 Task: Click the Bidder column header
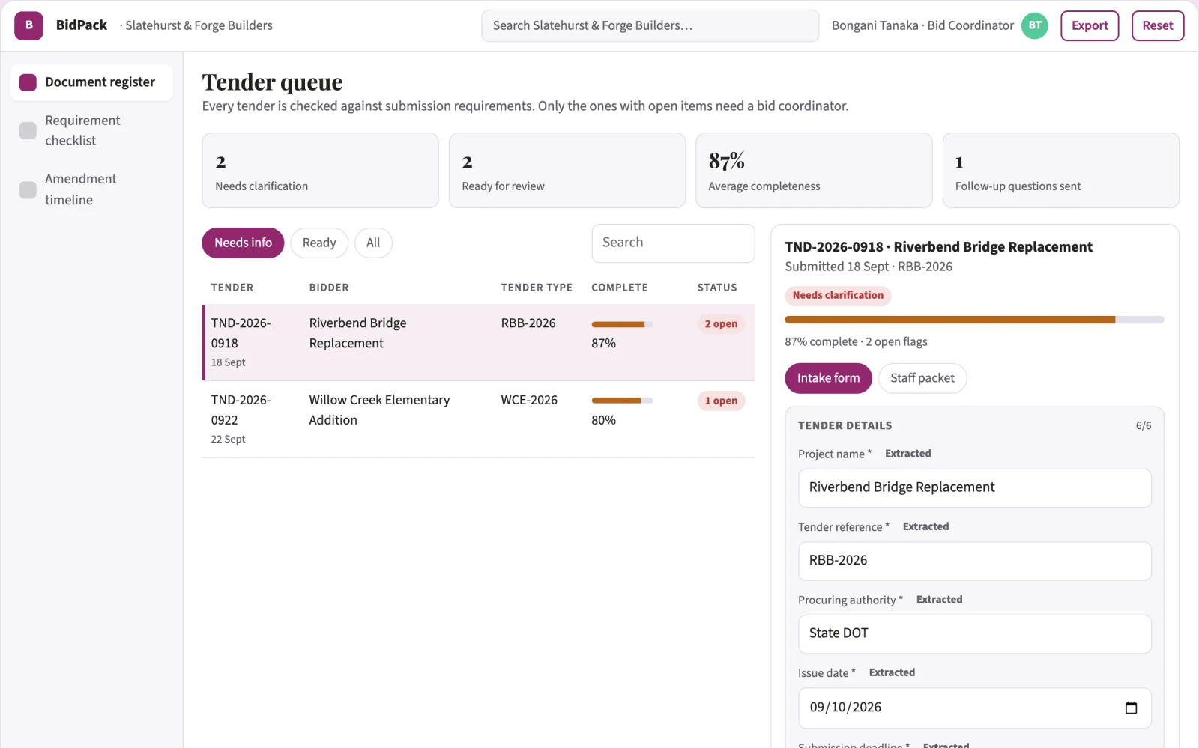click(329, 288)
